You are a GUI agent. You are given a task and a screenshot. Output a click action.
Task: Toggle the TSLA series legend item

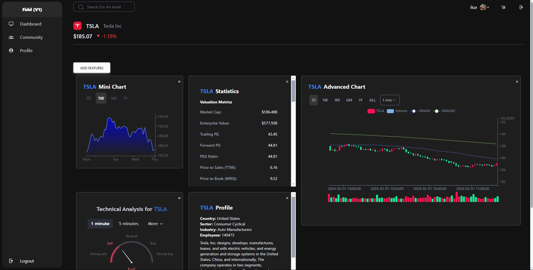[376, 111]
